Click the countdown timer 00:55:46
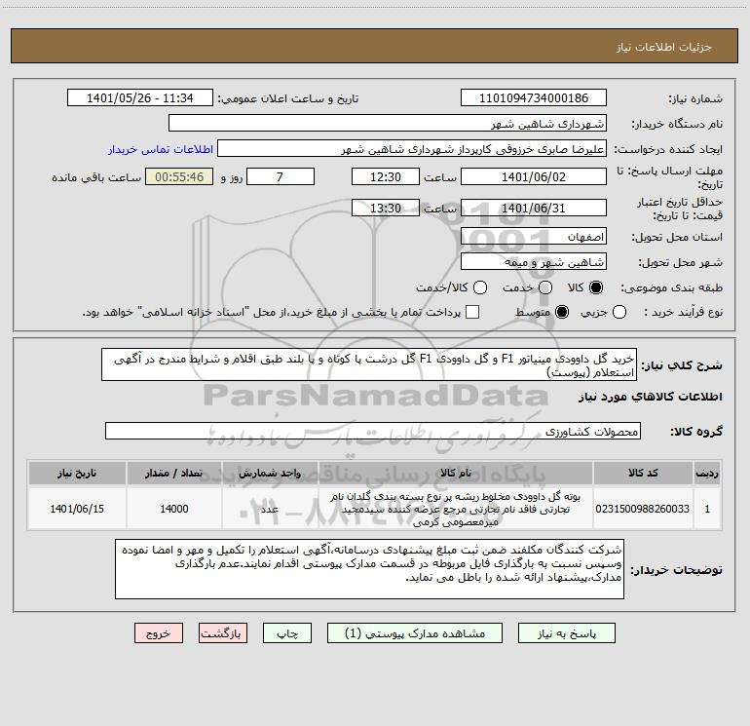Screen dimensions: 750x726 pyautogui.click(x=179, y=176)
